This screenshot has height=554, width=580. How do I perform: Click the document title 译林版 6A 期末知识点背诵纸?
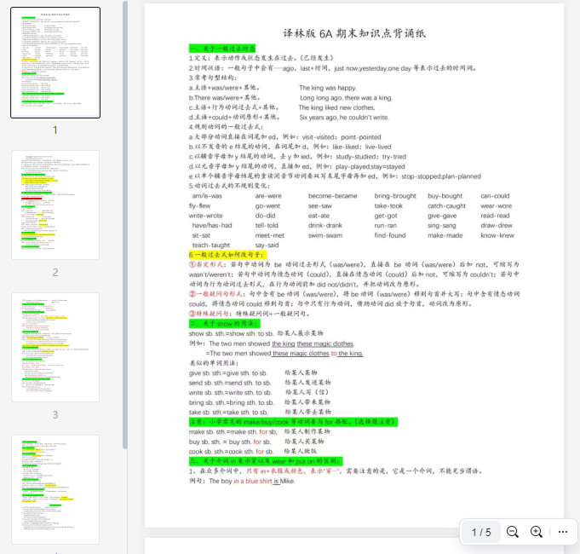[353, 33]
